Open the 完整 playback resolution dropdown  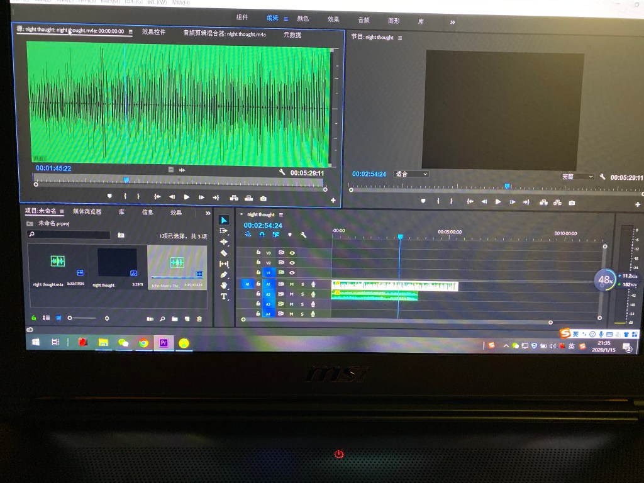577,177
